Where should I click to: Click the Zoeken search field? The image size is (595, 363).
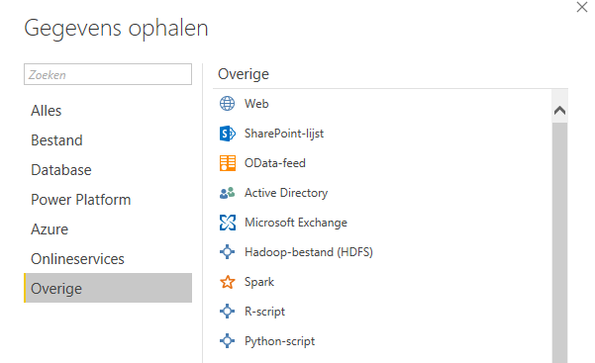(108, 74)
